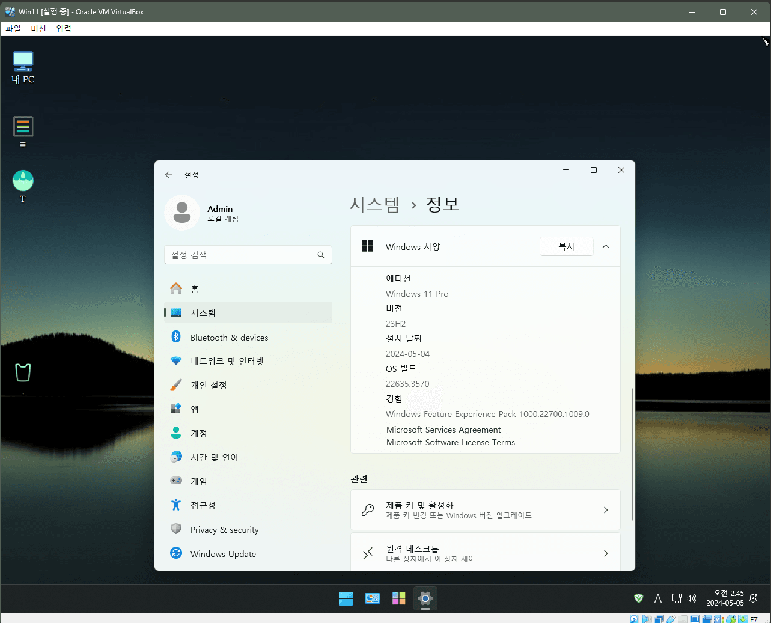This screenshot has width=771, height=623.
Task: Click the magnifier icon in settings search
Action: 321,255
